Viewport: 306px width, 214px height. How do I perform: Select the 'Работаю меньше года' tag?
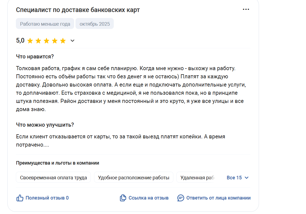tap(45, 24)
